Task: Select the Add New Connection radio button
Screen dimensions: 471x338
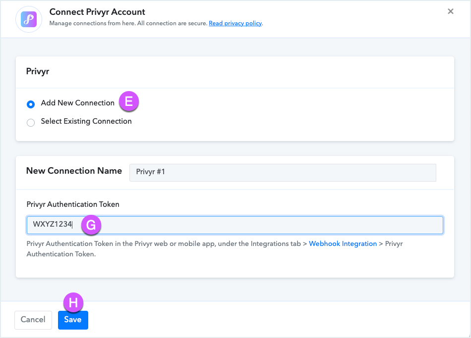Action: 31,104
